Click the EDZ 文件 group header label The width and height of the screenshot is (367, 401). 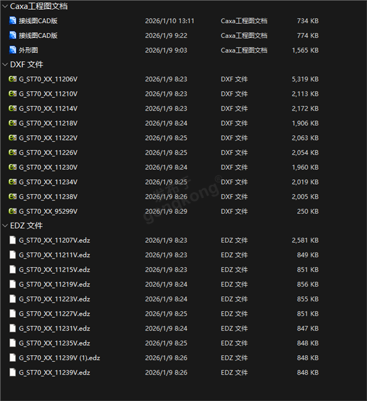coord(27,226)
